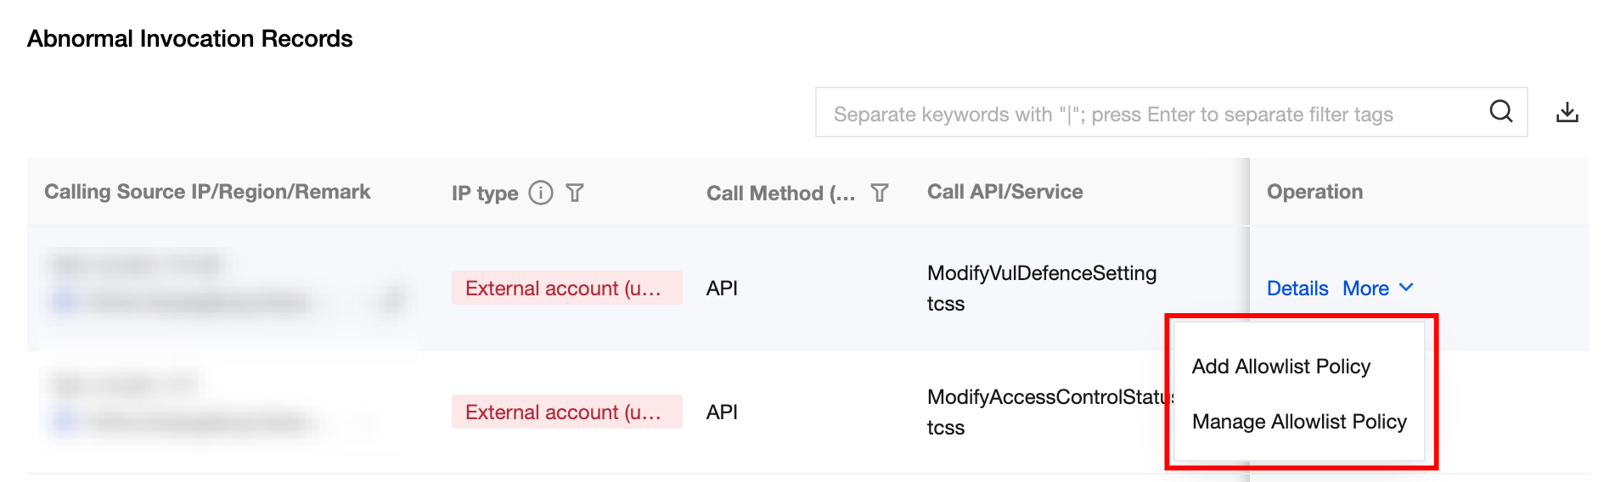Click the Call Method column label
This screenshot has width=1615, height=482.
pyautogui.click(x=780, y=193)
